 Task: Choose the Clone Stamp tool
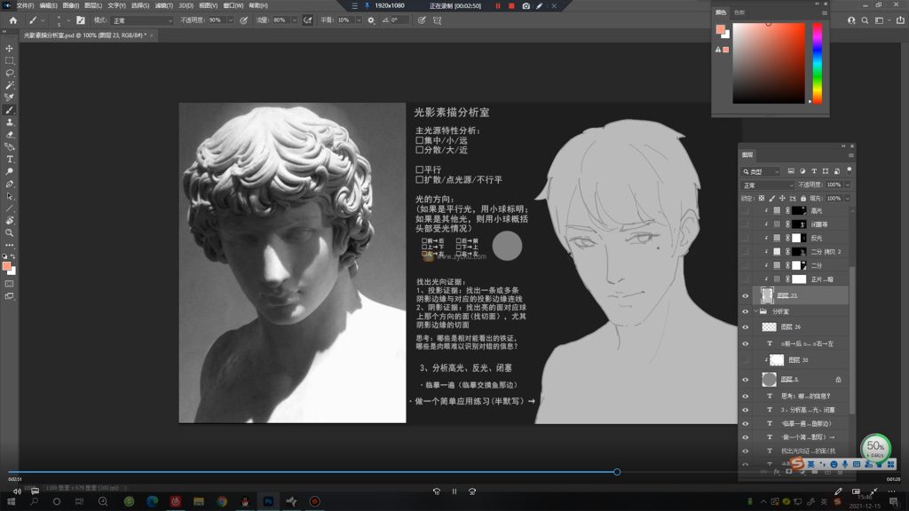[x=10, y=122]
